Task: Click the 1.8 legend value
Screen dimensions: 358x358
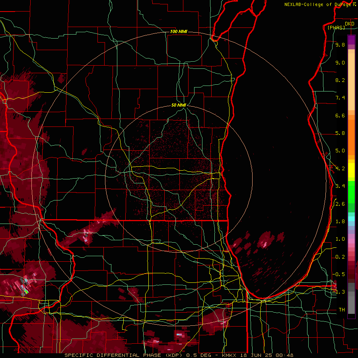Action: 340,222
